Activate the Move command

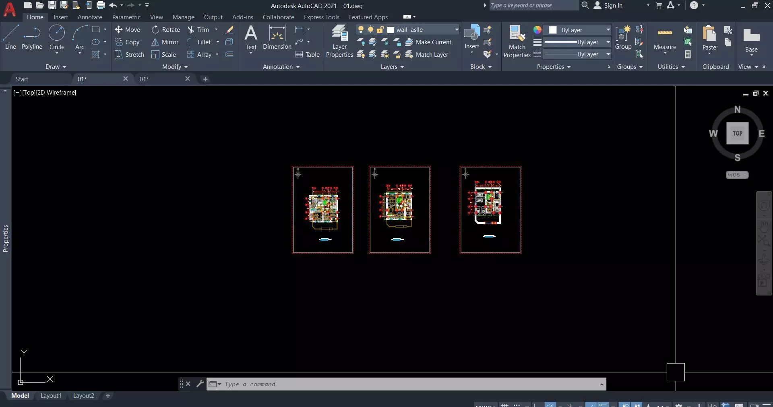(x=127, y=30)
